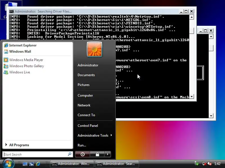Open Pictures folder from Start menu
Screen dimensions: 225x168
[83, 85]
